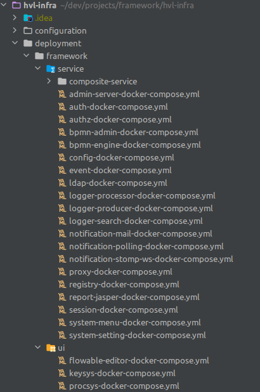Click the YAML icon beside proxy-docker-compose.yml
The image size is (260, 392).
coord(62,271)
